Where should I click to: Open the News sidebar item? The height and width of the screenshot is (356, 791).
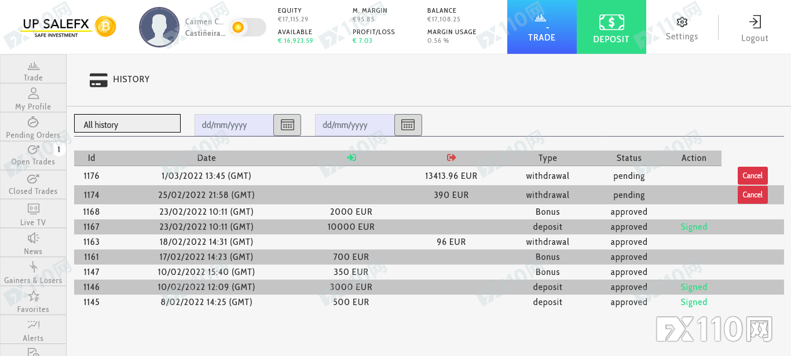point(33,243)
